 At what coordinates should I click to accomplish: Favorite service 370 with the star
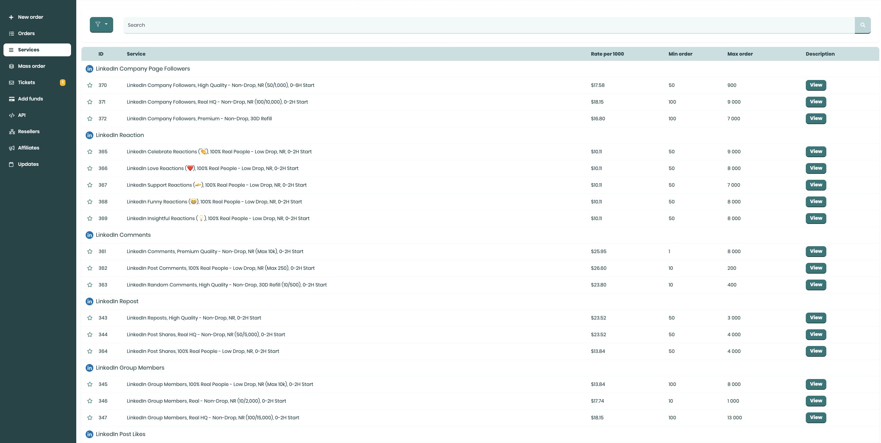click(x=90, y=85)
